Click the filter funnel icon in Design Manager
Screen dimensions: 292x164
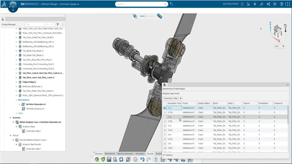(x=57, y=24)
